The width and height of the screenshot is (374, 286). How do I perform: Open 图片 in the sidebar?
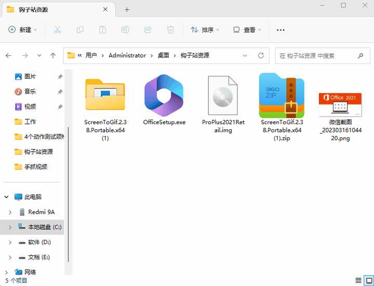pos(30,76)
